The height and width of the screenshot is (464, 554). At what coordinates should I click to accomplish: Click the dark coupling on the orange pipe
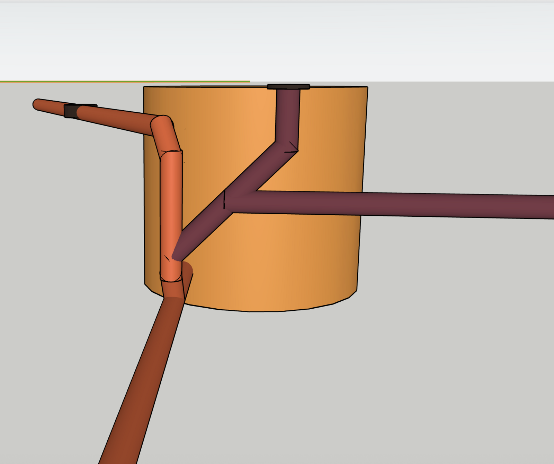pyautogui.click(x=71, y=111)
